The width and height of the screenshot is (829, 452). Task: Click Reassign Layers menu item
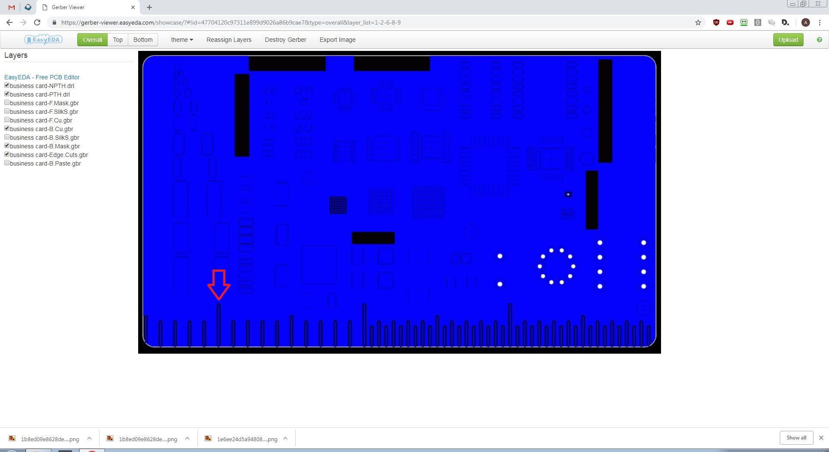coord(229,40)
